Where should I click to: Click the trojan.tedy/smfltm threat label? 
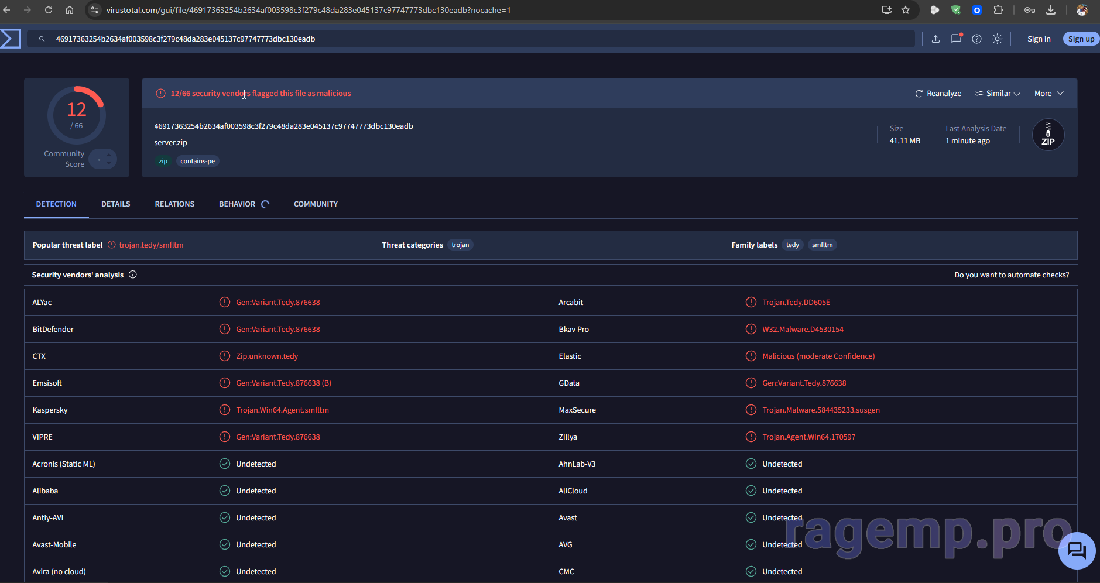click(x=151, y=245)
